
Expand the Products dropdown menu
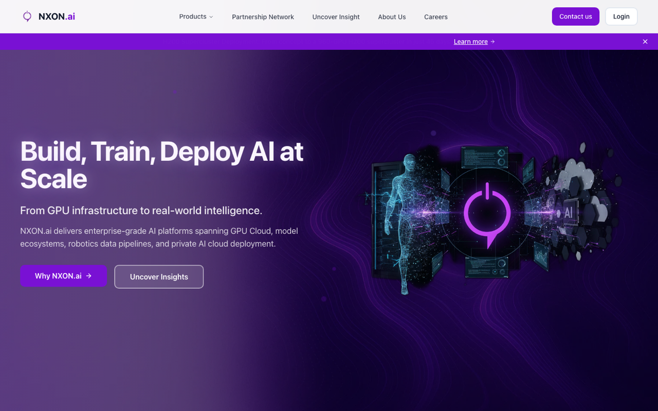[x=196, y=16]
